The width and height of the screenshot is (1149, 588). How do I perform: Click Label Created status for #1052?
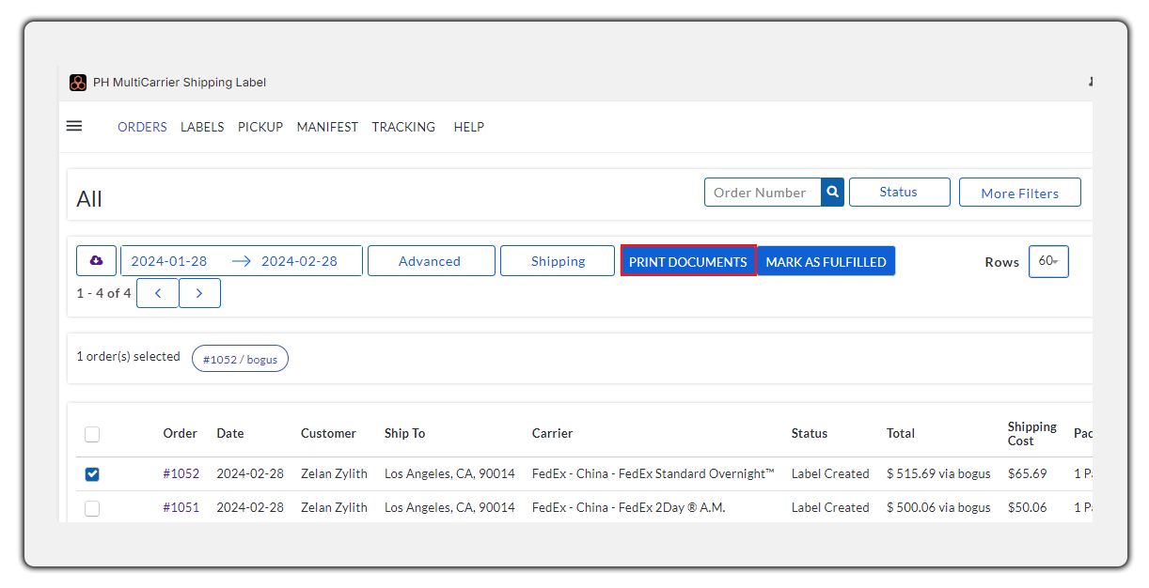click(x=830, y=473)
